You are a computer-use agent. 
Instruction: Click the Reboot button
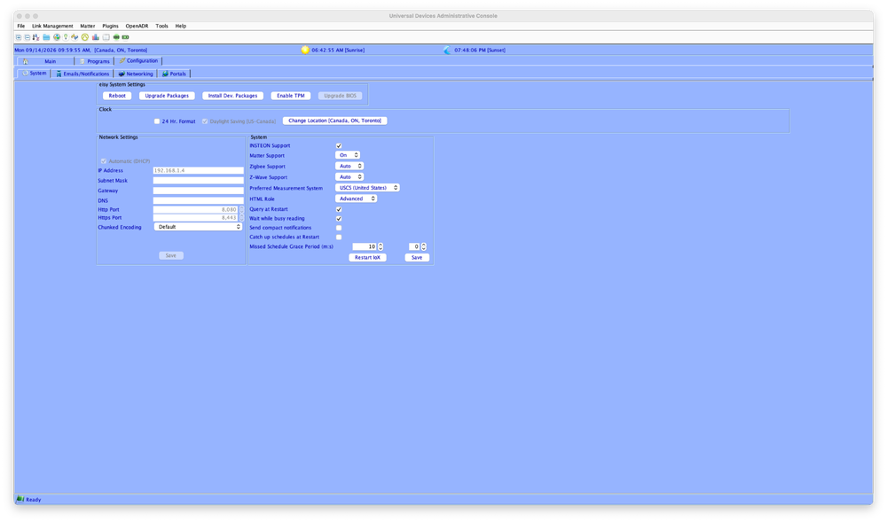[117, 96]
